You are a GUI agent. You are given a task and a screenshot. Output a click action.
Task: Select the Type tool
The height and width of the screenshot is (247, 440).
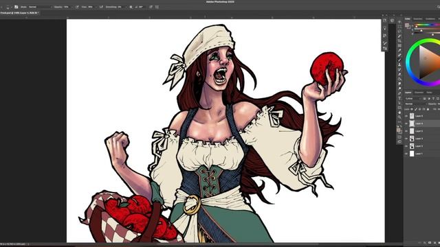[x=399, y=98]
